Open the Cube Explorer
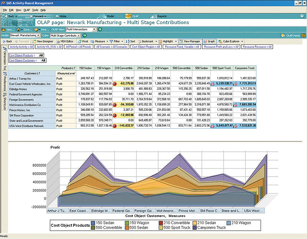 (x=229, y=41)
